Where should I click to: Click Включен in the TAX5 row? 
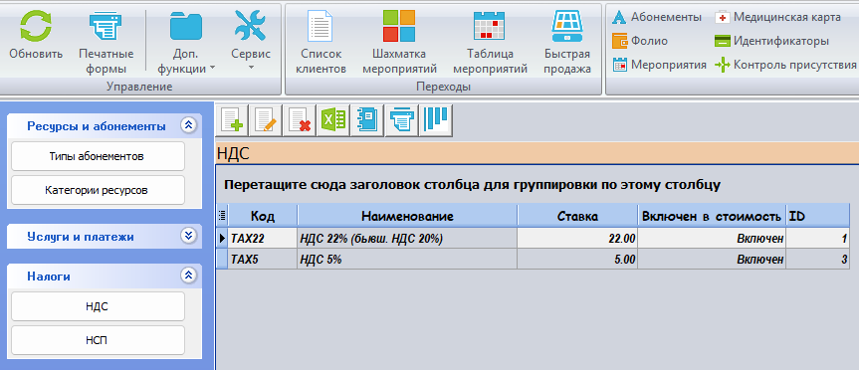(x=712, y=260)
